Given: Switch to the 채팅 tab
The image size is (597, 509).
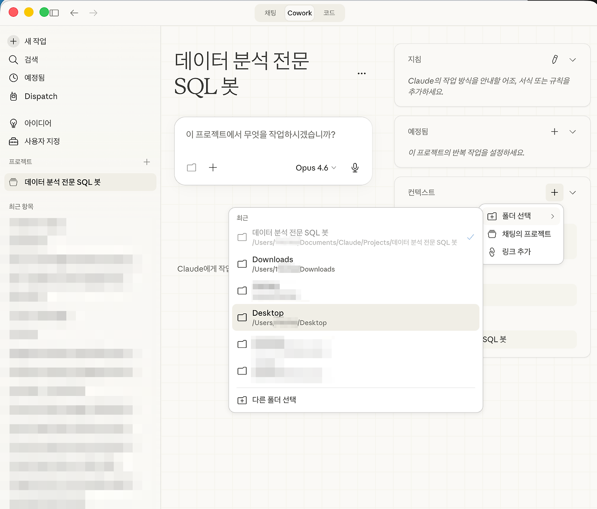Looking at the screenshot, I should click(x=271, y=13).
